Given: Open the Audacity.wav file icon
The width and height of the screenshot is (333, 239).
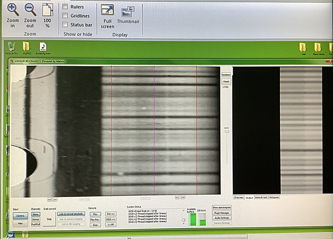Looking at the screenshot, I should pos(43,47).
